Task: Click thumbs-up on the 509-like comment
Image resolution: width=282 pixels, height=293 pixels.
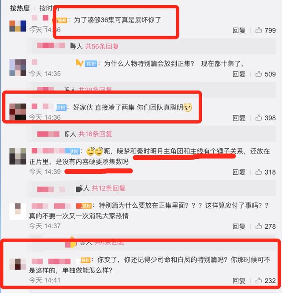Action: point(259,74)
